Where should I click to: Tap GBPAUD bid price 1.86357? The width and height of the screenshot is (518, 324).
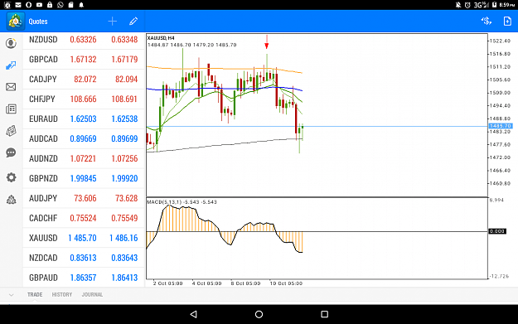pyautogui.click(x=83, y=278)
